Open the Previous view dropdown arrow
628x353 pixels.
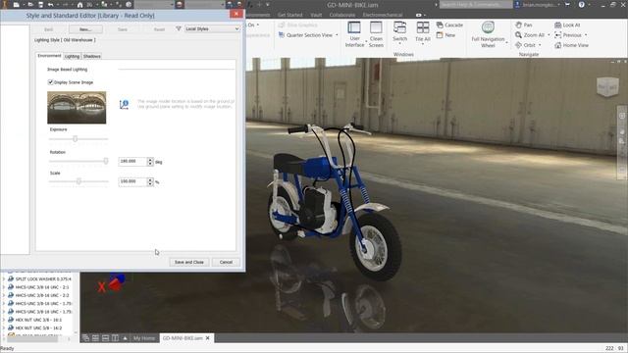click(x=586, y=35)
